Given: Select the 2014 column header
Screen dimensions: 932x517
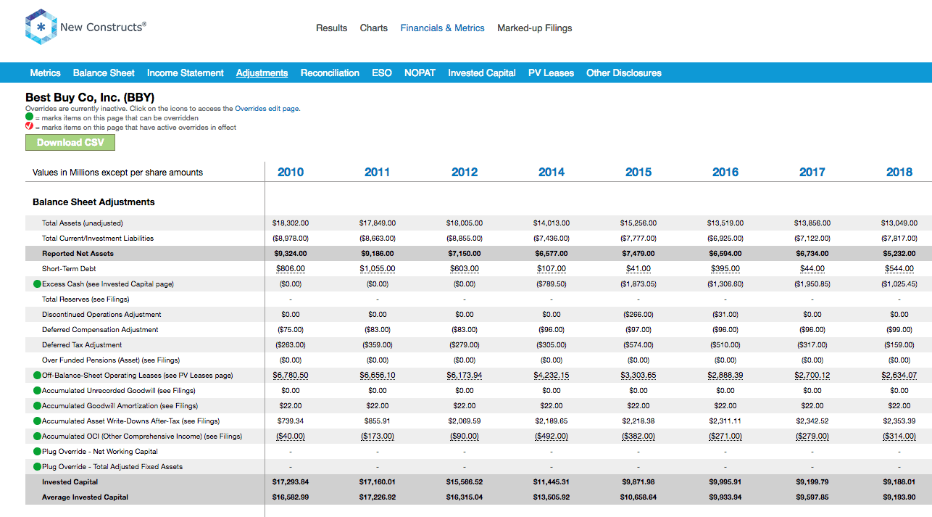Looking at the screenshot, I should (x=552, y=173).
